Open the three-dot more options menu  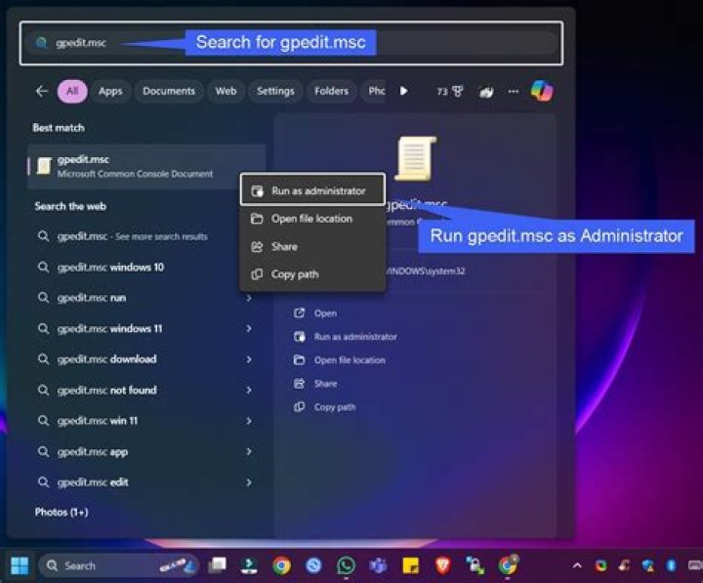click(514, 92)
